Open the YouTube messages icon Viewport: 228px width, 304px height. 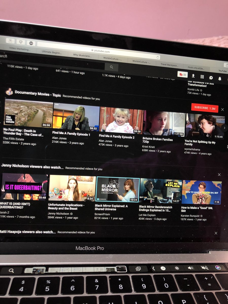[x=211, y=78]
